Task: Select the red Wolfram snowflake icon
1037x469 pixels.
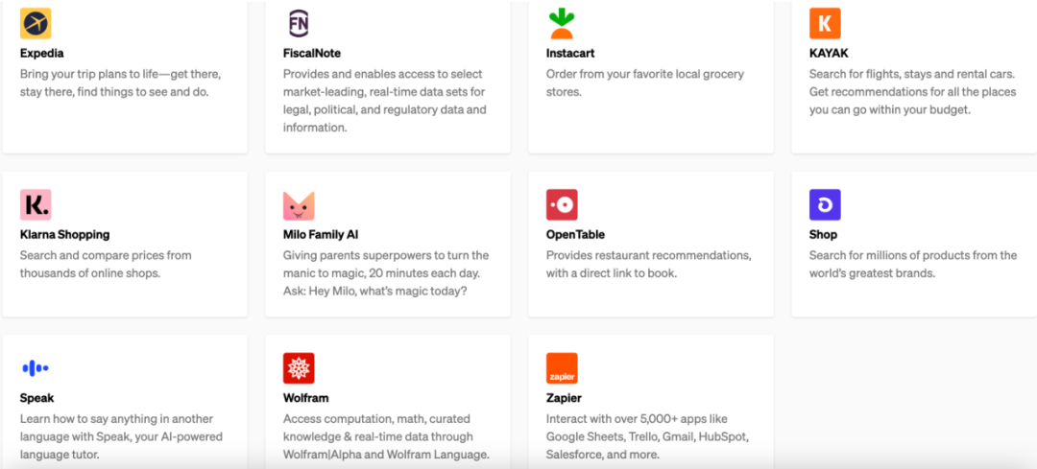Action: 299,368
